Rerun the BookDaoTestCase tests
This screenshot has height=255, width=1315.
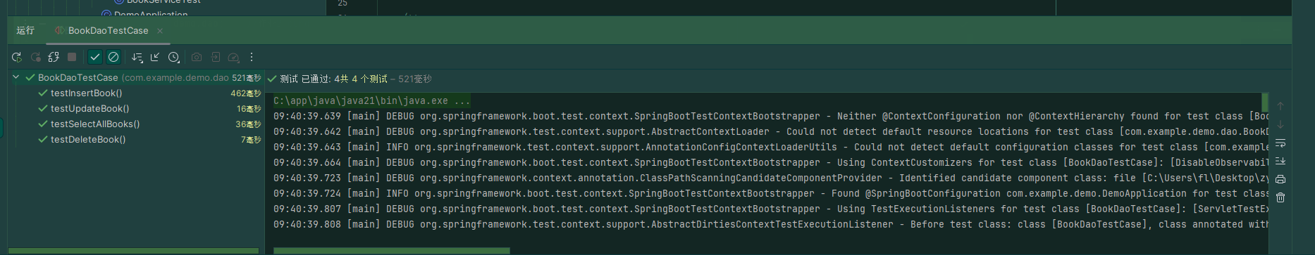tap(17, 57)
